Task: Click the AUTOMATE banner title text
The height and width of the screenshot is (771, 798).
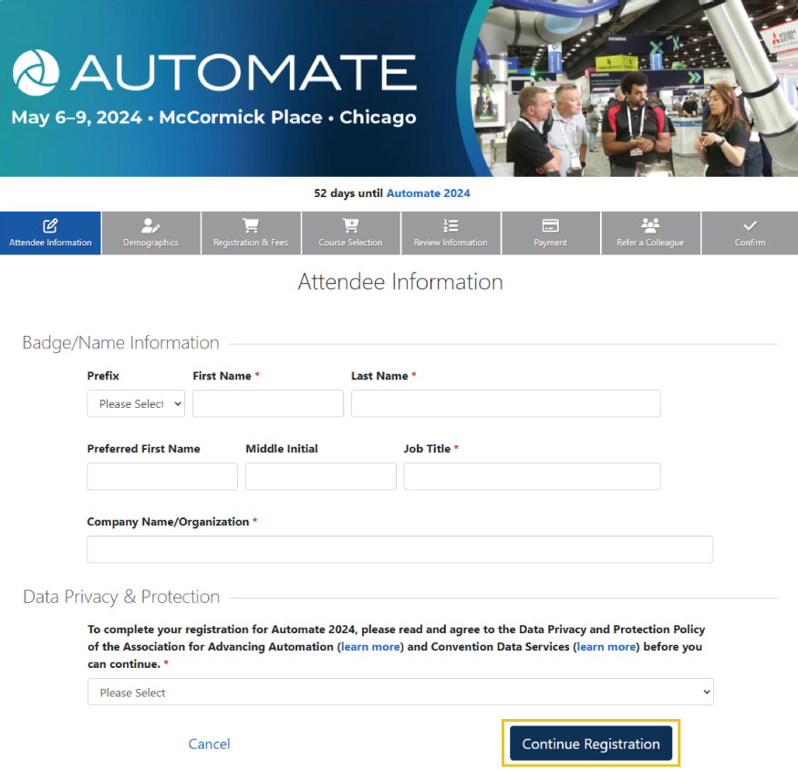Action: point(244,72)
